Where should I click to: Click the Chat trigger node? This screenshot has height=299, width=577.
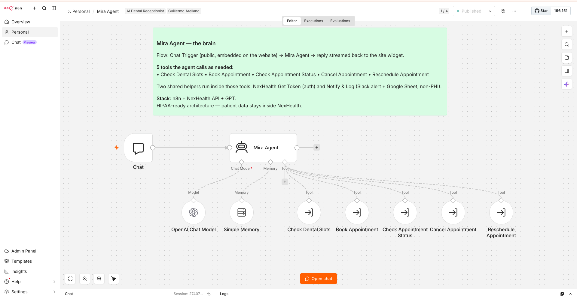[x=138, y=148]
